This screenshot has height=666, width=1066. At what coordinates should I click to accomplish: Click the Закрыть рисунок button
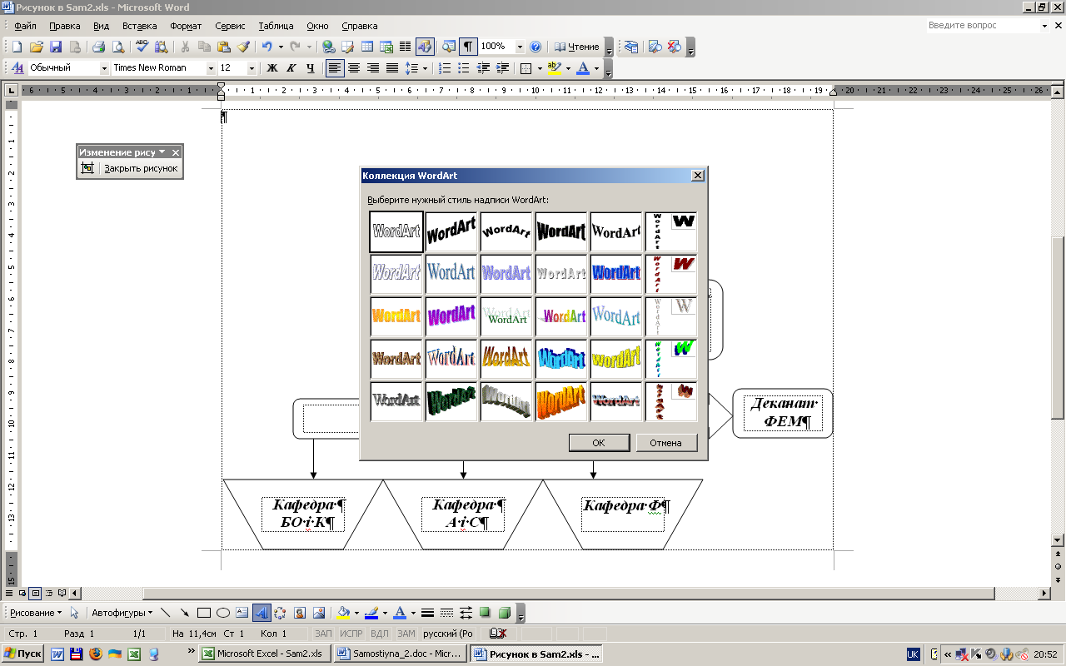(x=141, y=168)
